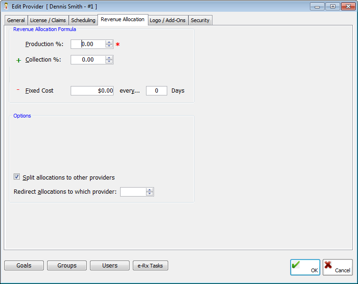358x284 pixels.
Task: Click into the Fixed Cost amount field
Action: (x=92, y=91)
